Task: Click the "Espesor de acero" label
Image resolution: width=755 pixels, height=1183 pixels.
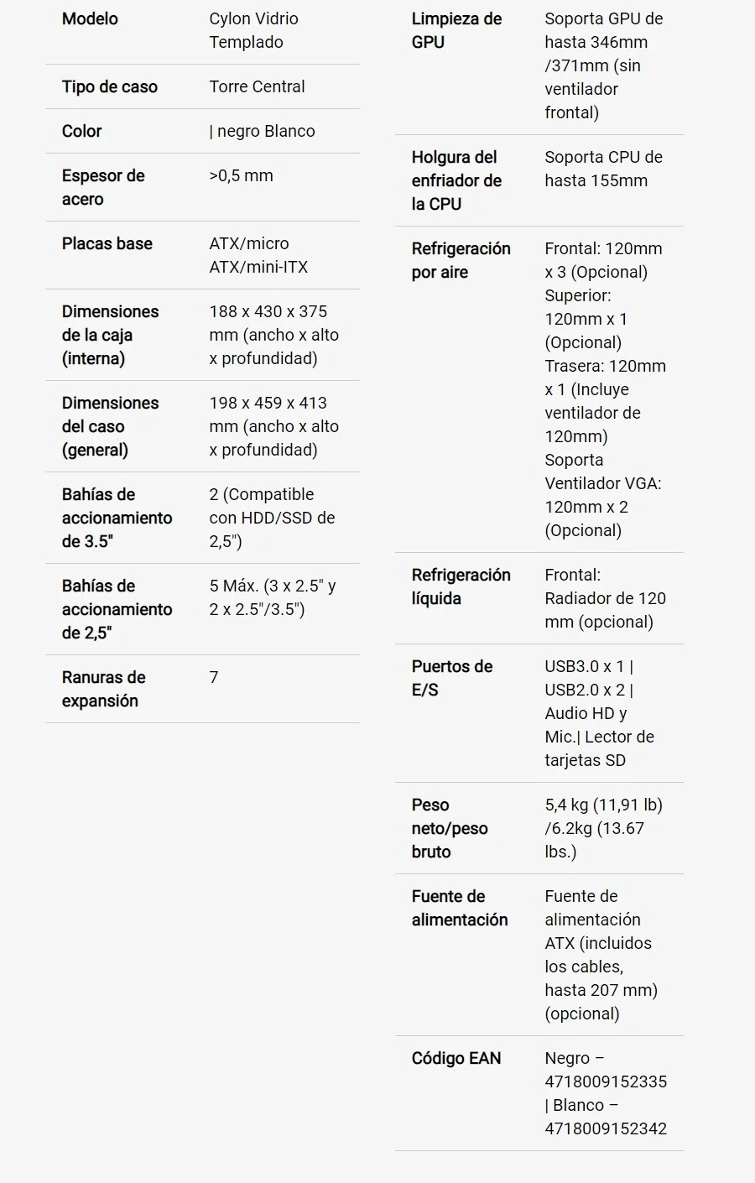Action: [x=102, y=187]
